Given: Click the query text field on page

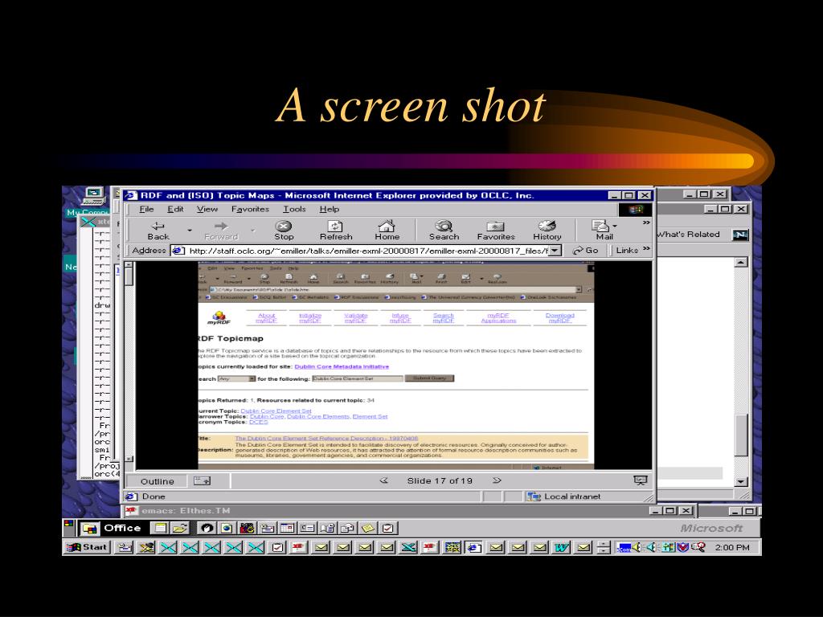Looking at the screenshot, I should coord(358,378).
